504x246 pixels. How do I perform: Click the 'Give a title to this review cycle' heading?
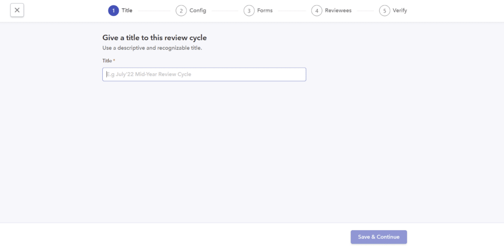[x=155, y=38]
